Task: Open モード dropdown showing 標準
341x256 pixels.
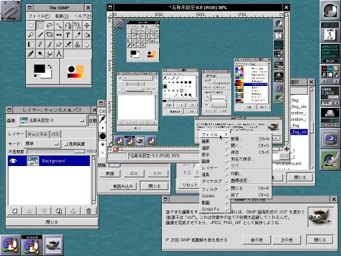Action: coord(42,144)
